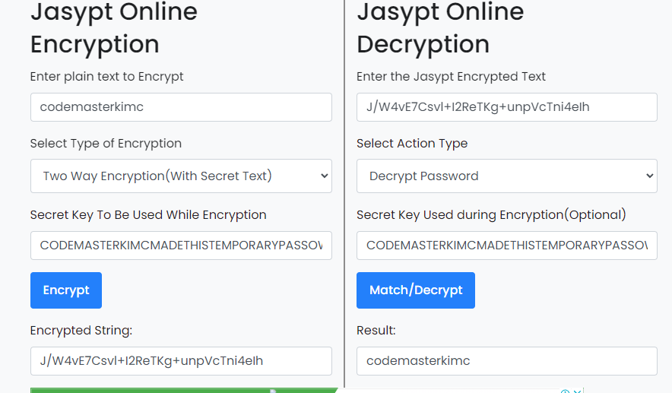Click the Match/Decrypt button

point(416,290)
